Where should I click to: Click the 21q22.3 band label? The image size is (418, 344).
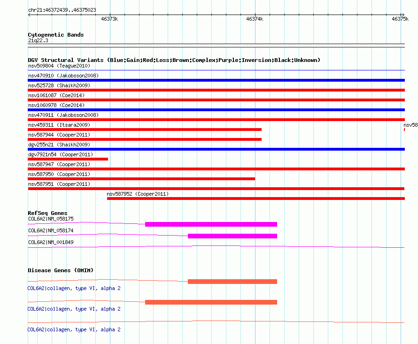38,40
